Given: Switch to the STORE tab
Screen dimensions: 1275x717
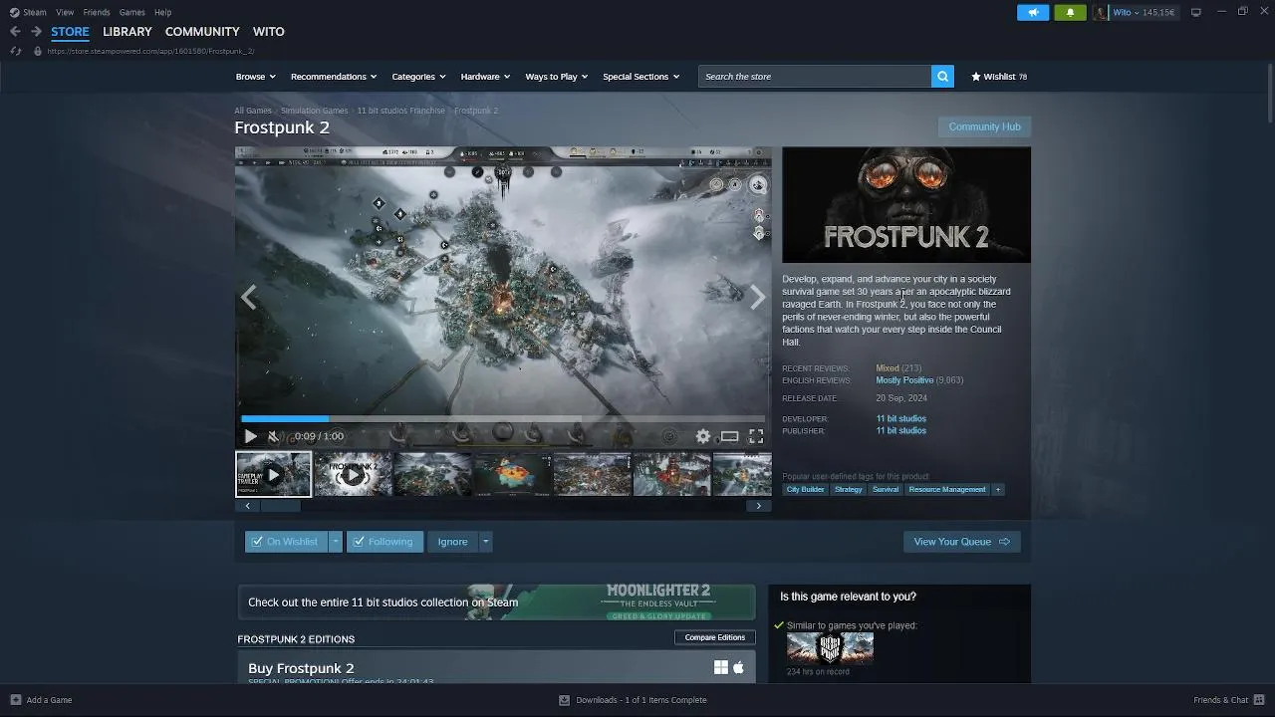Looking at the screenshot, I should click(x=70, y=32).
